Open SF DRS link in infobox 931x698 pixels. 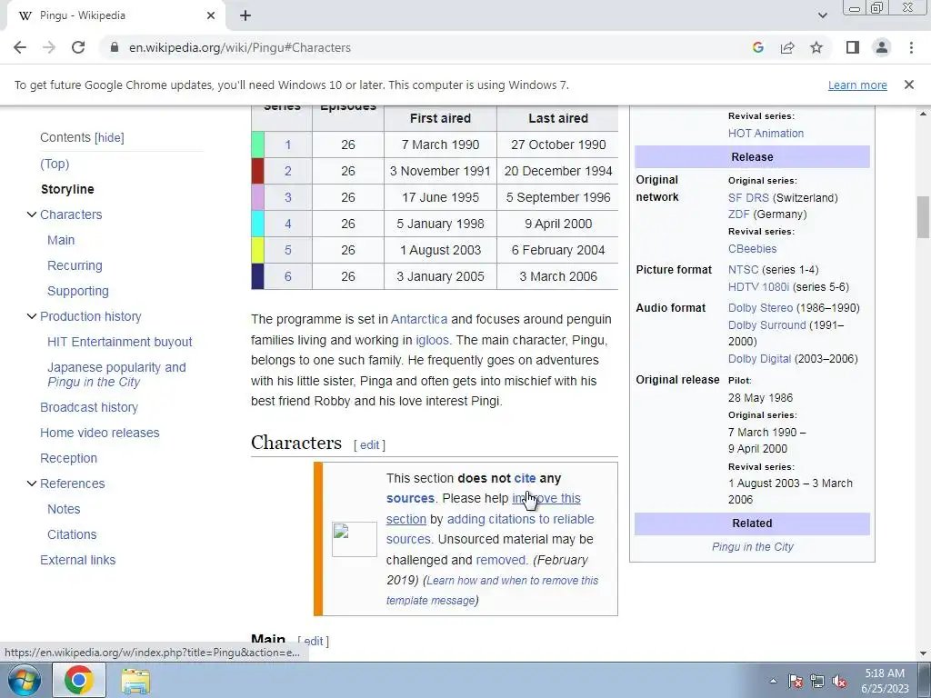(x=749, y=197)
